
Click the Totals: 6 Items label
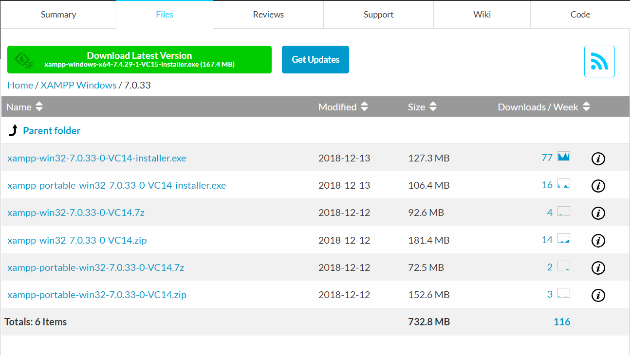36,322
